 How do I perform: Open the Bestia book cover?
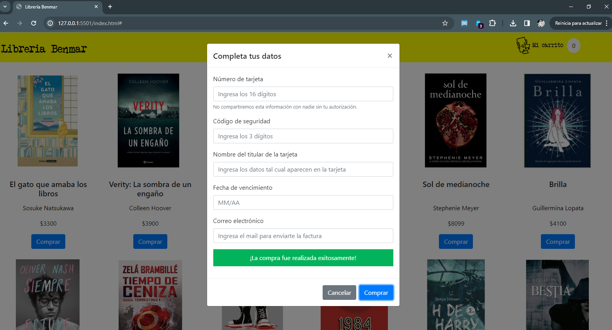coord(558,295)
